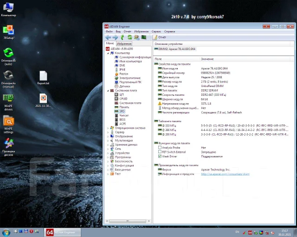Open the 78Setup desktop icon
This screenshot has width=297, height=237.
point(8,32)
